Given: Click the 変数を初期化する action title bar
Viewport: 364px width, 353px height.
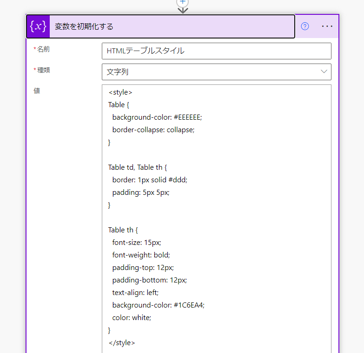Looking at the screenshot, I should 161,26.
